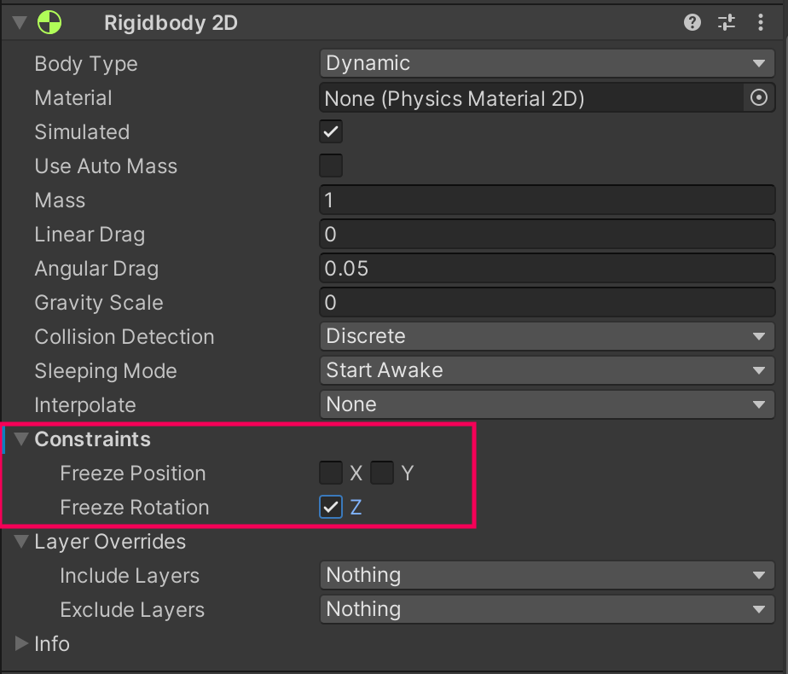Click the Gravity Scale input field
The height and width of the screenshot is (674, 788).
point(547,303)
